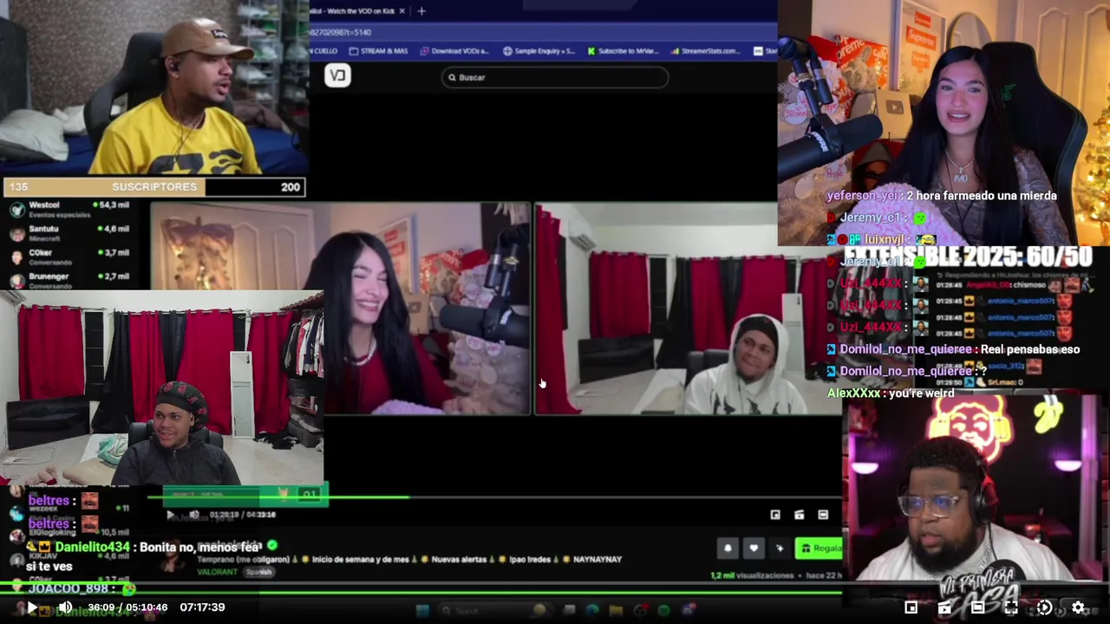Click the green 'Regalar' button

click(819, 548)
